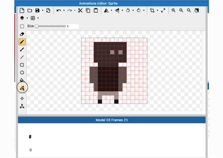Image resolution: width=223 pixels, height=158 pixels.
Task: Click frame 0 thumbnail in Frames panel
Action: 30,137
